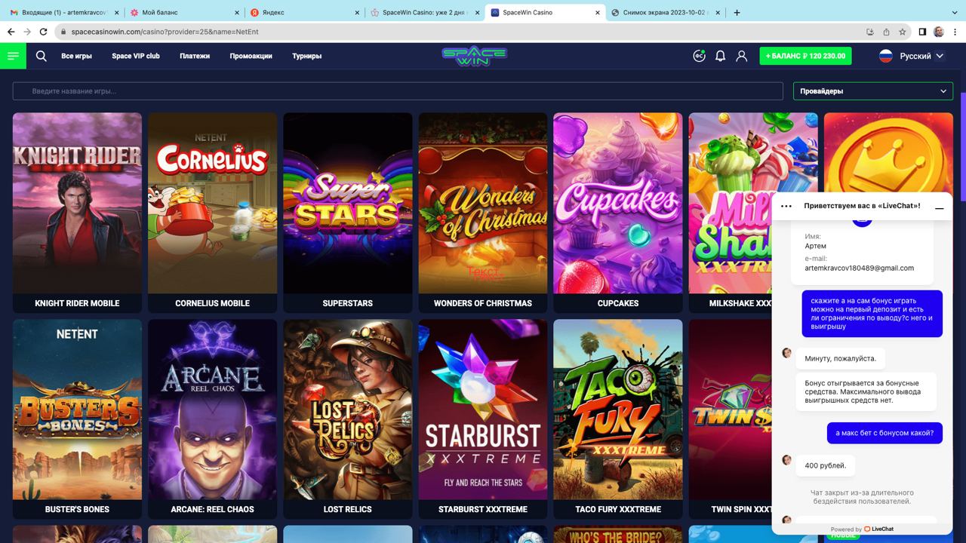
Task: Click the browser address bar URL
Action: point(165,32)
